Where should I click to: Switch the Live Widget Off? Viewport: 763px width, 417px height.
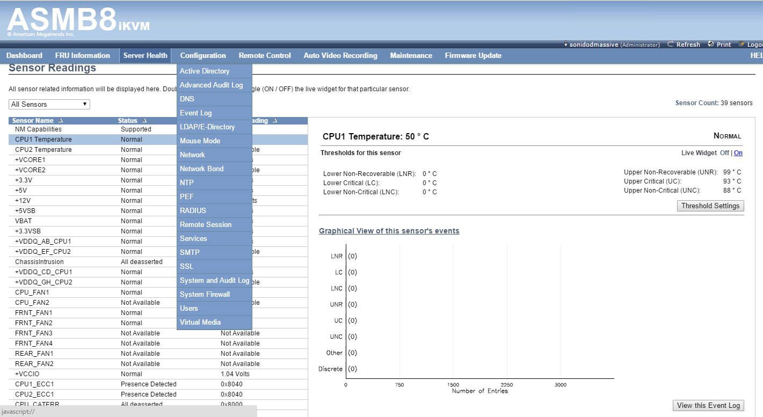click(x=724, y=153)
